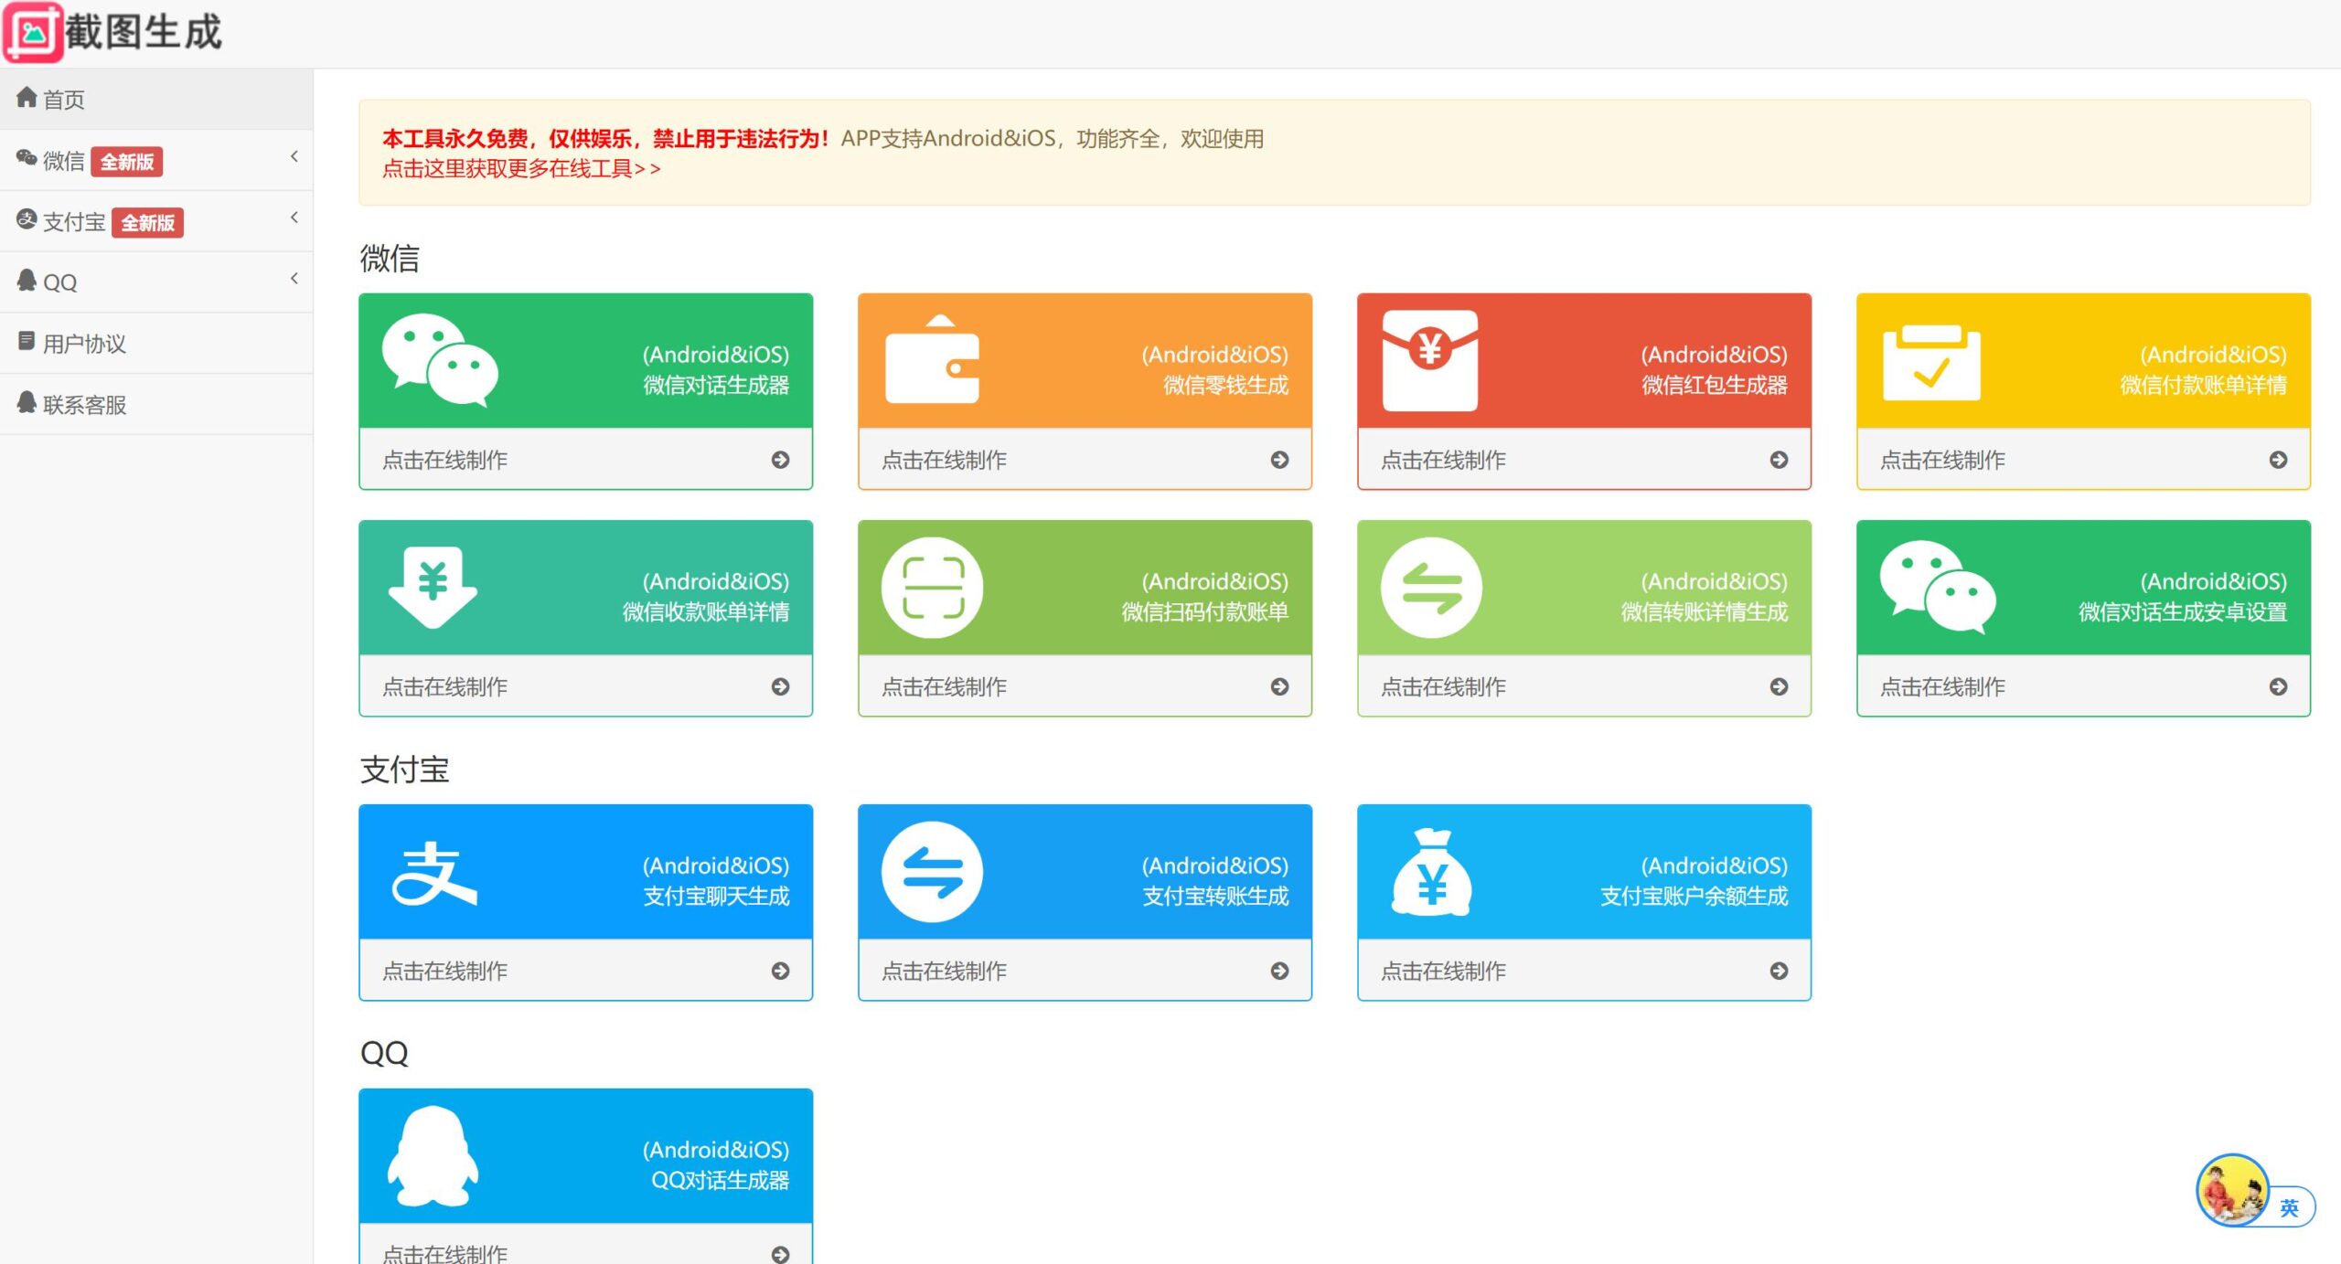The width and height of the screenshot is (2341, 1264).
Task: Click the 点击这里获取更多在线工具 link
Action: pyautogui.click(x=521, y=169)
